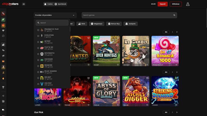Open the gift box bonuses sidebar icon
The height and width of the screenshot is (116, 207).
click(3, 25)
